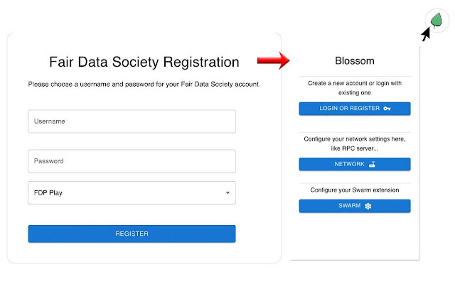Open the green leaf logo in the circle

(x=437, y=20)
